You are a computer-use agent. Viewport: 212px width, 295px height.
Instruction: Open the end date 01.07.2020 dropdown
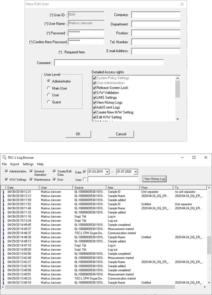click(136, 172)
